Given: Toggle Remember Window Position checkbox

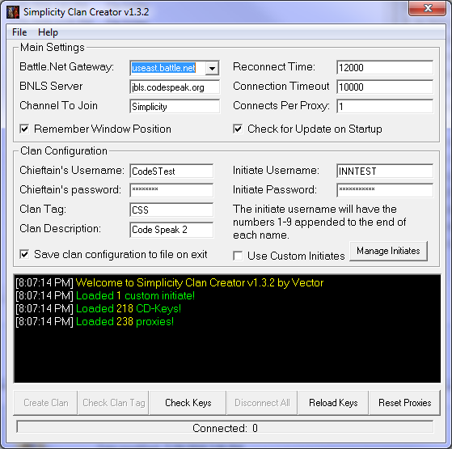Looking at the screenshot, I should click(24, 129).
